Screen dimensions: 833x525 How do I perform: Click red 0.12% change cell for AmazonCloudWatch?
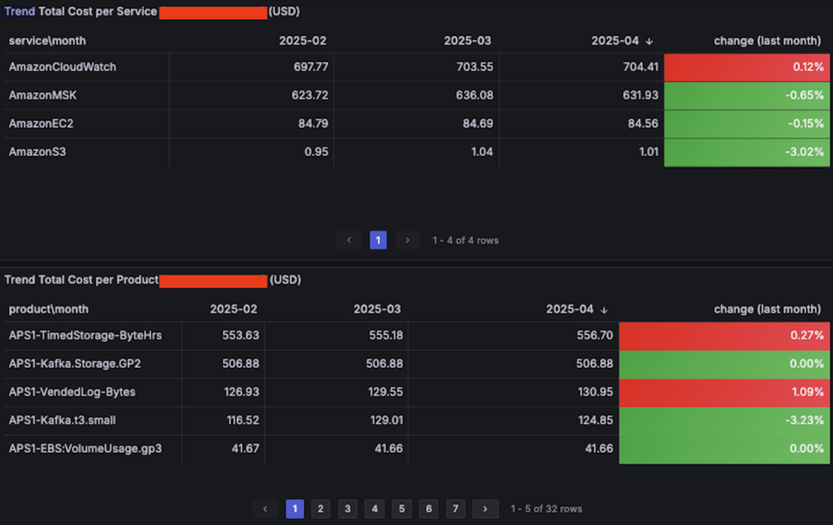[747, 67]
